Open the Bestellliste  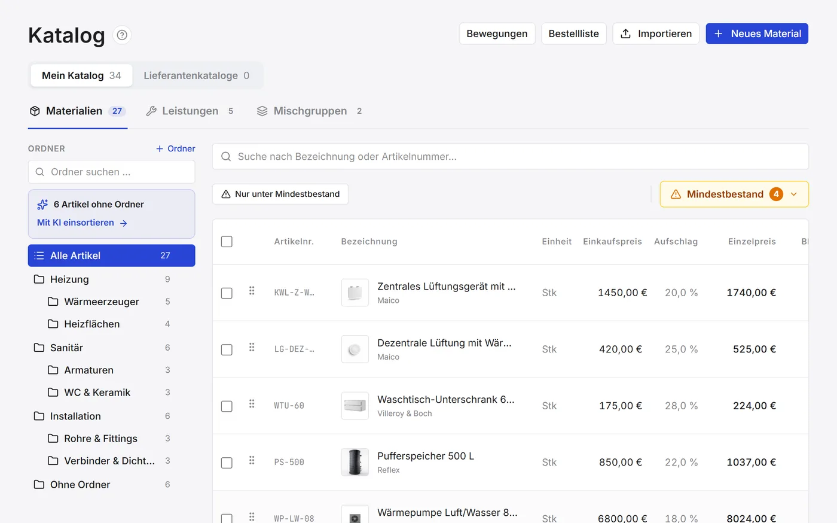click(x=574, y=34)
